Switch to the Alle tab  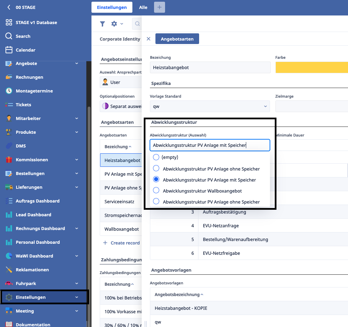[143, 7]
